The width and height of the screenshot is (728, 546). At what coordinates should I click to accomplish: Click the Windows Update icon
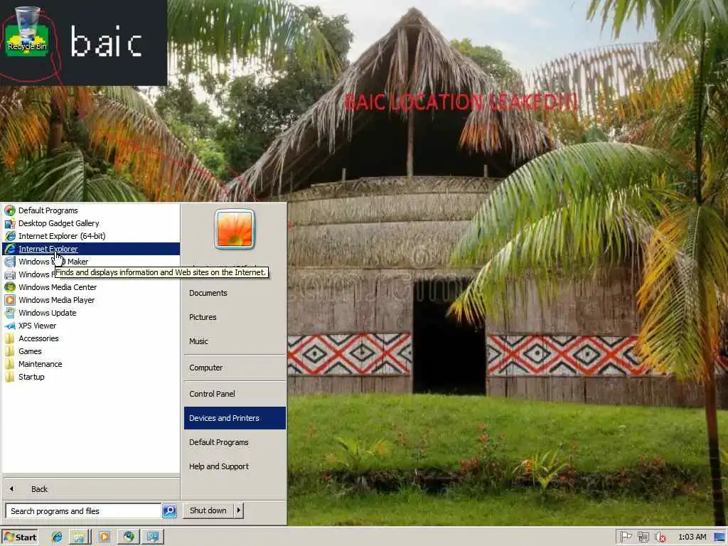tap(10, 313)
